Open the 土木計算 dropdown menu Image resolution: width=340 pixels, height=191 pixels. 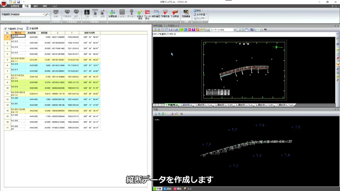(x=200, y=14)
